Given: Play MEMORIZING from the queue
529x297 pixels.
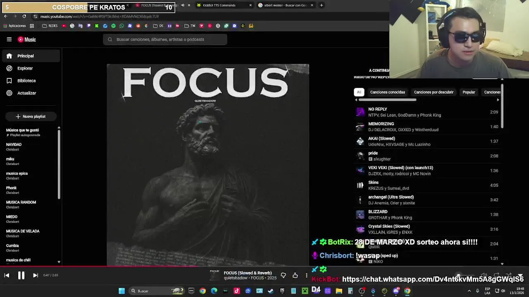Looking at the screenshot, I should click(427, 127).
